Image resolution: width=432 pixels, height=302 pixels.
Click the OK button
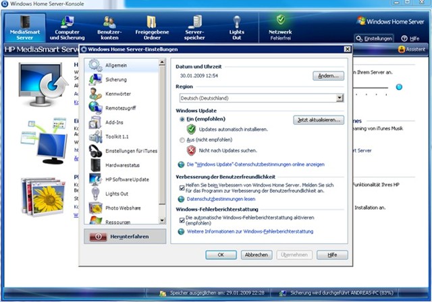click(221, 255)
